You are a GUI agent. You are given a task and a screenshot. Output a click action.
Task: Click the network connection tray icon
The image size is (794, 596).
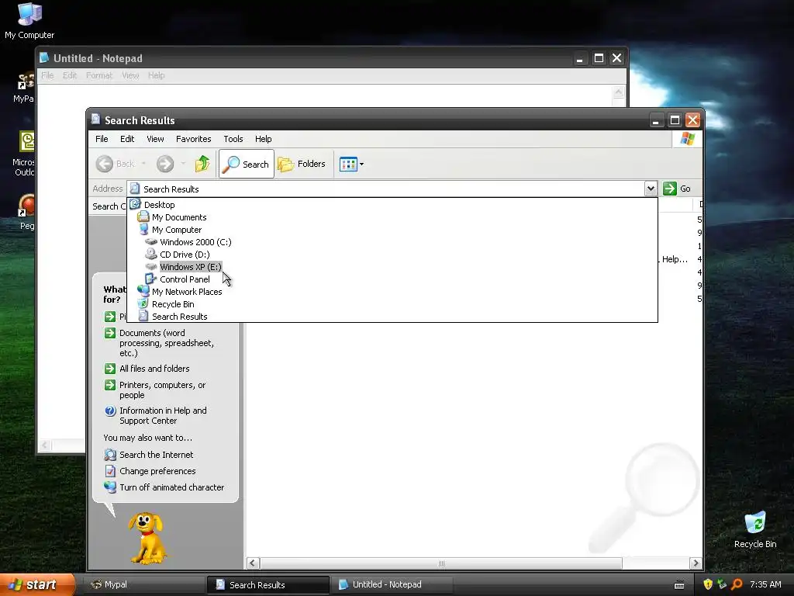point(722,584)
